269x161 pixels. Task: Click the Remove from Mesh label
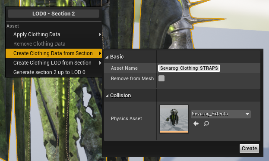coord(132,78)
